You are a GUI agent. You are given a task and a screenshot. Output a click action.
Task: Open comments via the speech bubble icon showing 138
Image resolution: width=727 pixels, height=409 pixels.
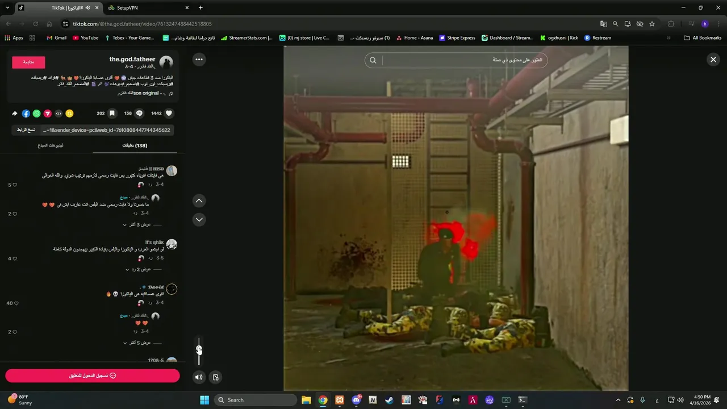point(139,113)
